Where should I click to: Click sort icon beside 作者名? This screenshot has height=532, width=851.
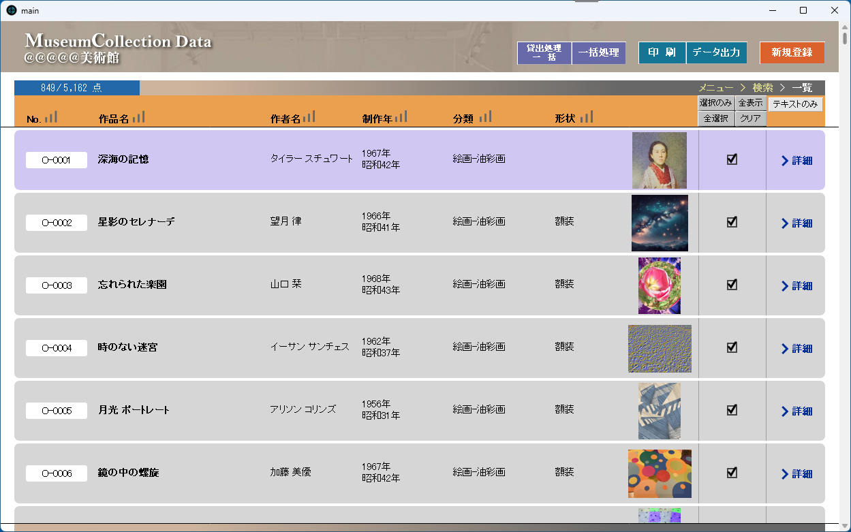tap(309, 116)
